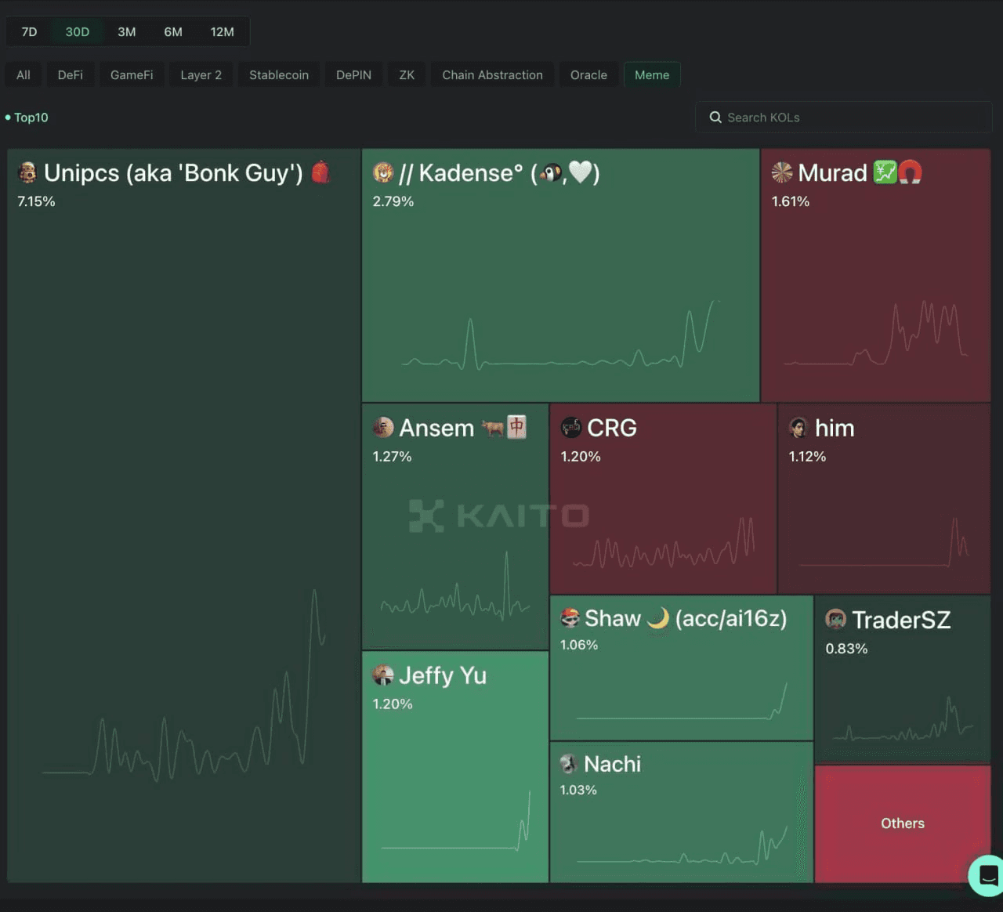Open Murad mindshare trend chart
Image resolution: width=1003 pixels, height=912 pixels.
876,333
